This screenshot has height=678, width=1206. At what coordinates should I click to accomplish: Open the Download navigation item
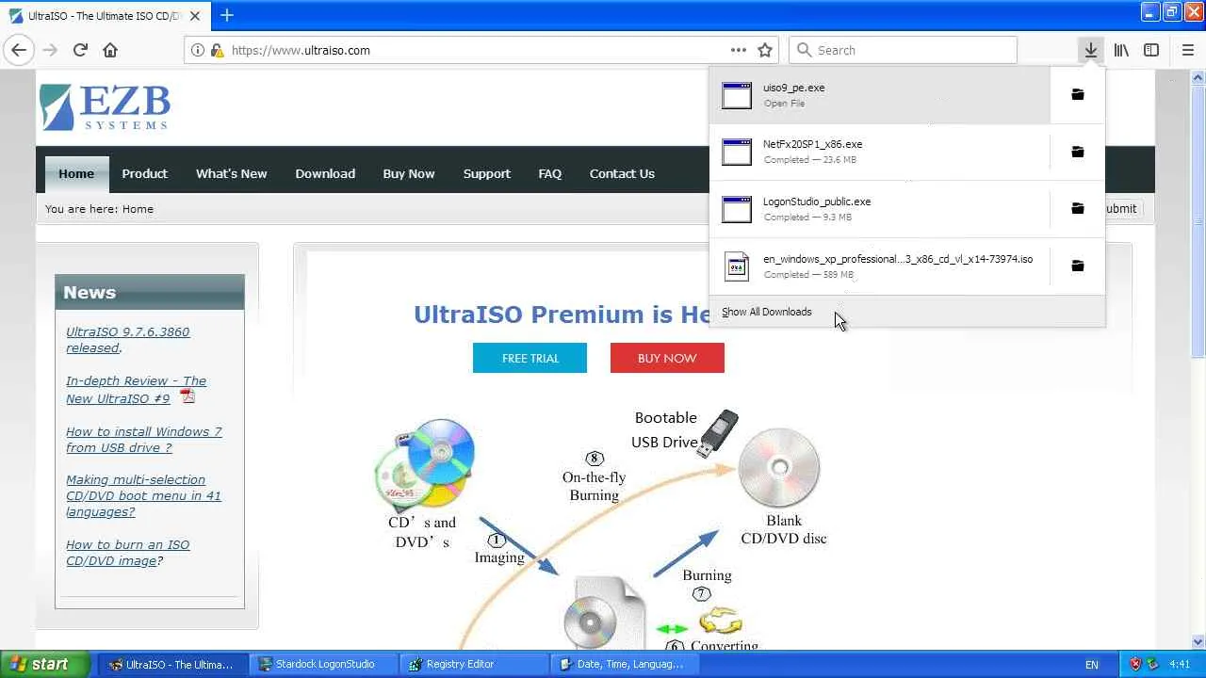(x=325, y=173)
